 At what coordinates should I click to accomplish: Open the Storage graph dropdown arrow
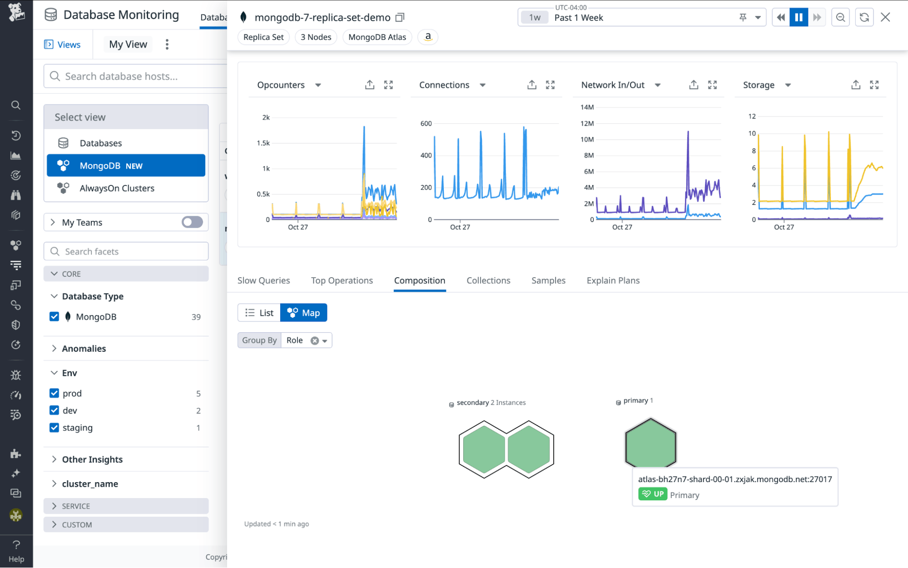coord(788,85)
